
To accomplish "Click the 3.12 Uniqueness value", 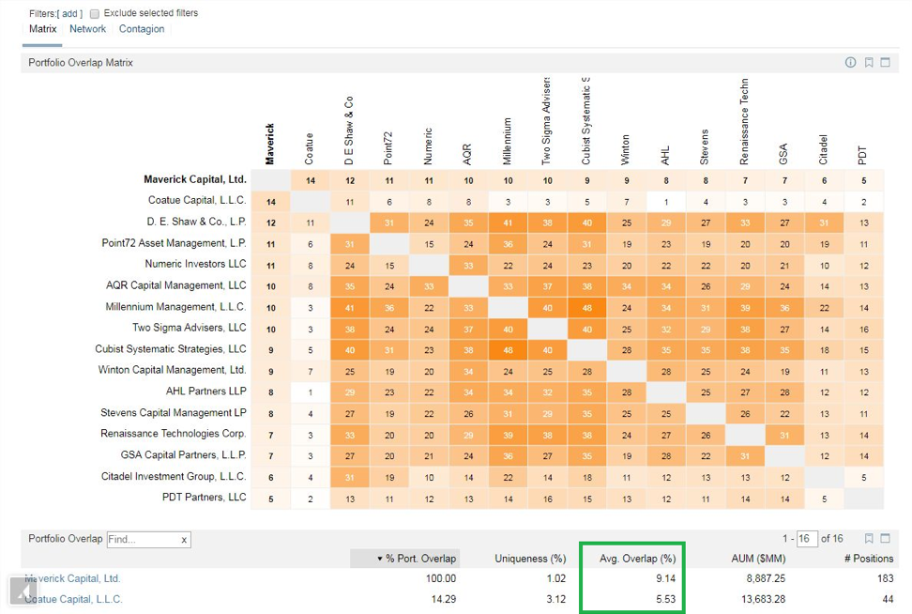I will tap(556, 599).
